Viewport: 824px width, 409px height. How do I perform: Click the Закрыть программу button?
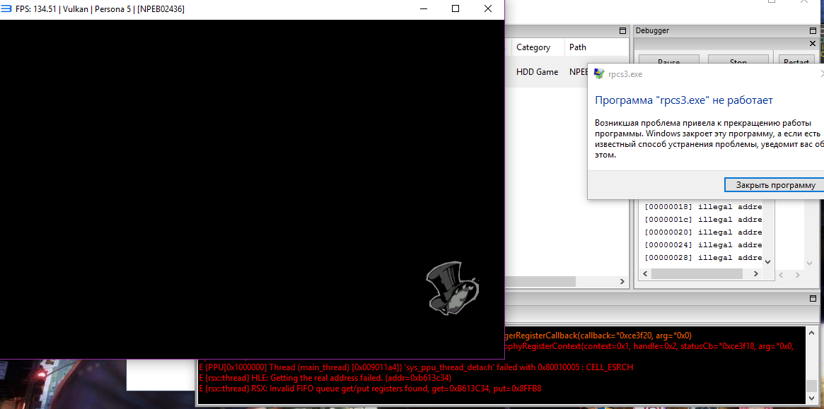tap(775, 185)
